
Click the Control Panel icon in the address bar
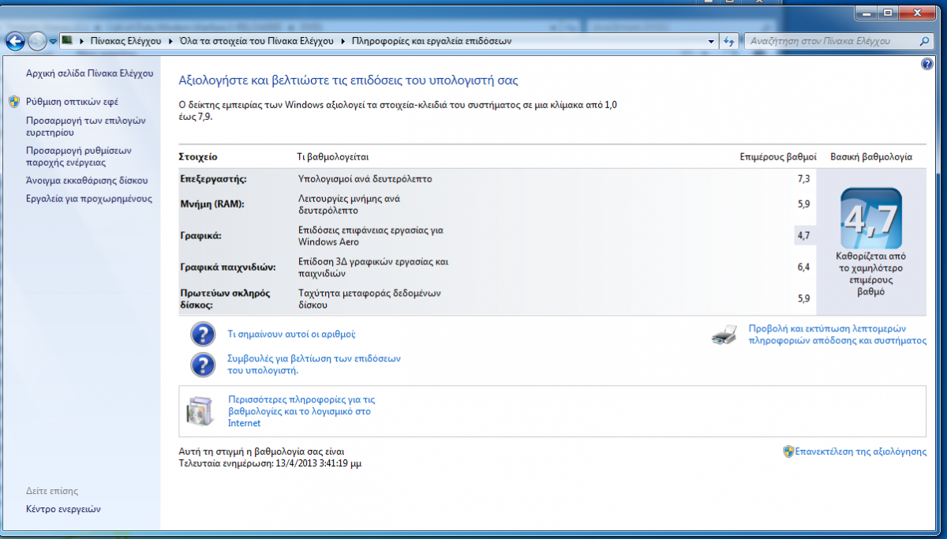pos(68,40)
